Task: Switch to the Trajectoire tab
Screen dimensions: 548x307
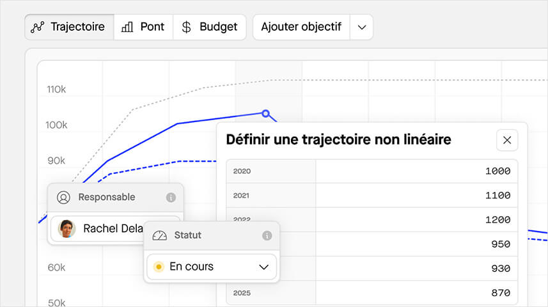Action: pyautogui.click(x=69, y=27)
